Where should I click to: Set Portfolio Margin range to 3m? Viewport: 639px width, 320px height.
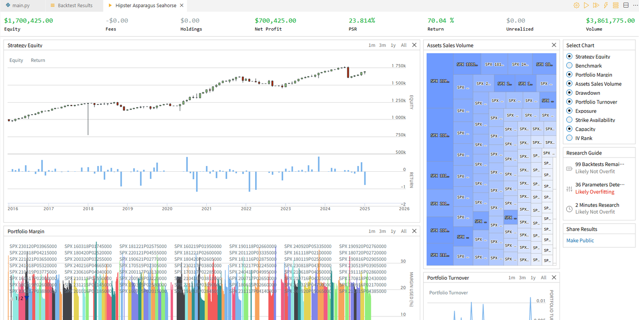(383, 231)
